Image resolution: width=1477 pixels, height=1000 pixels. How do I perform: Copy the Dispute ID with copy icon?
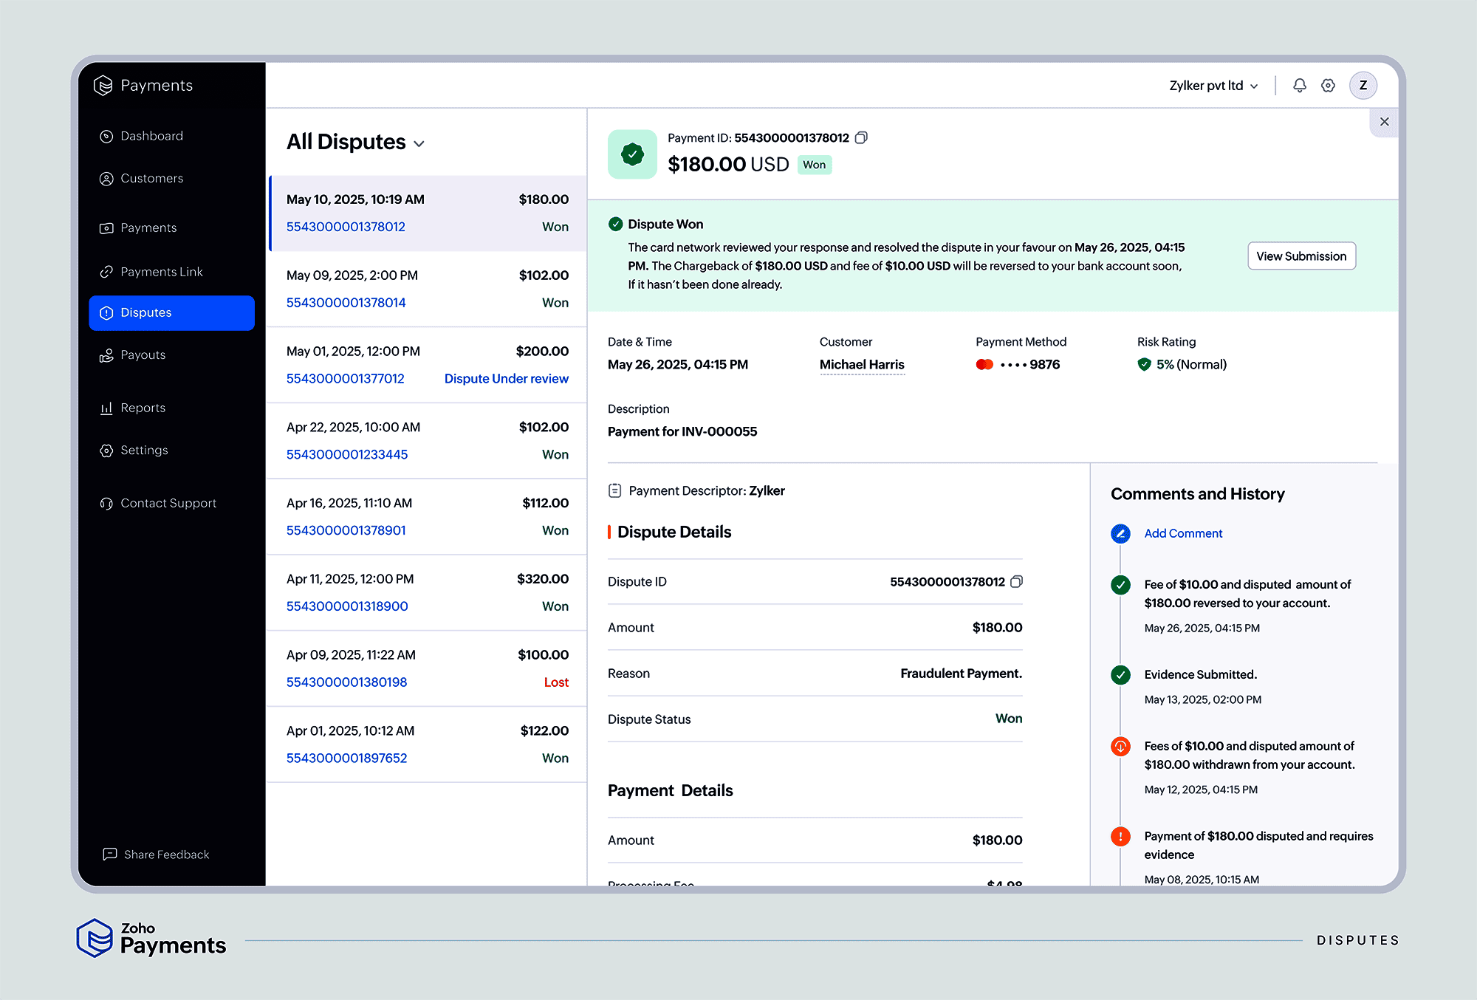tap(1017, 581)
